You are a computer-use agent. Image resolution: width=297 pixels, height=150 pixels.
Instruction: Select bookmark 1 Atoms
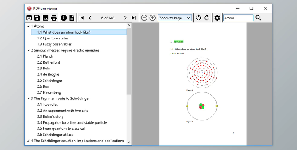(38, 26)
